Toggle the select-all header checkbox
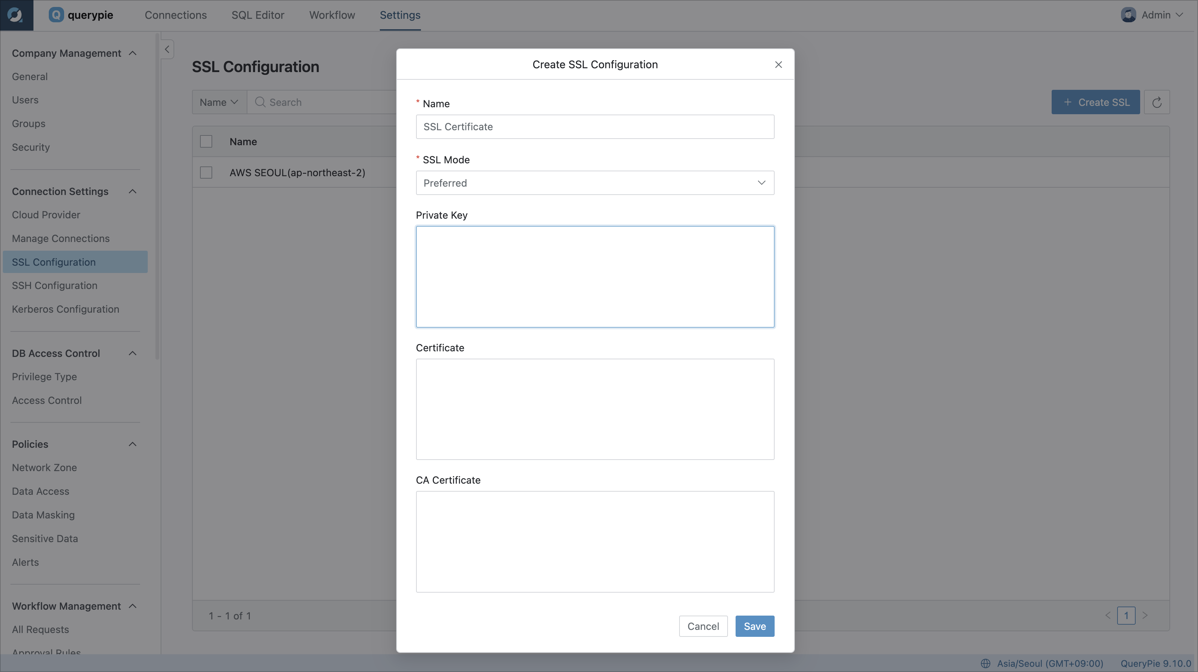Screen dimensions: 1198x672 point(206,141)
